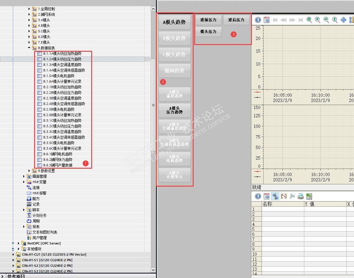Select the move trend area tool
Image resolution: width=354 pixels, height=278 pixels.
pos(343,20)
